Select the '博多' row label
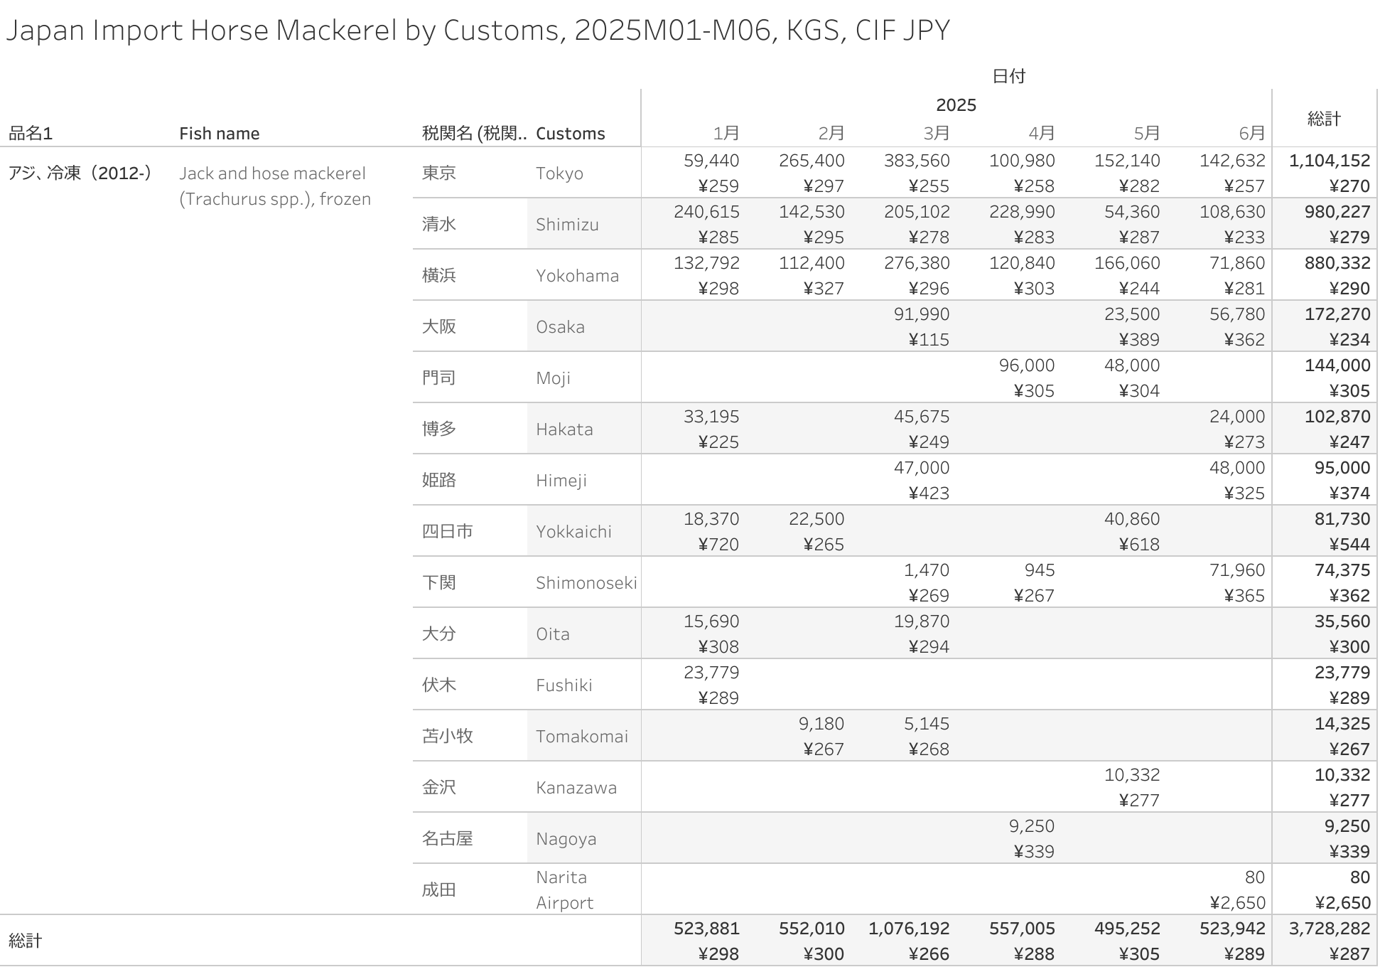This screenshot has height=967, width=1380. pos(439,429)
